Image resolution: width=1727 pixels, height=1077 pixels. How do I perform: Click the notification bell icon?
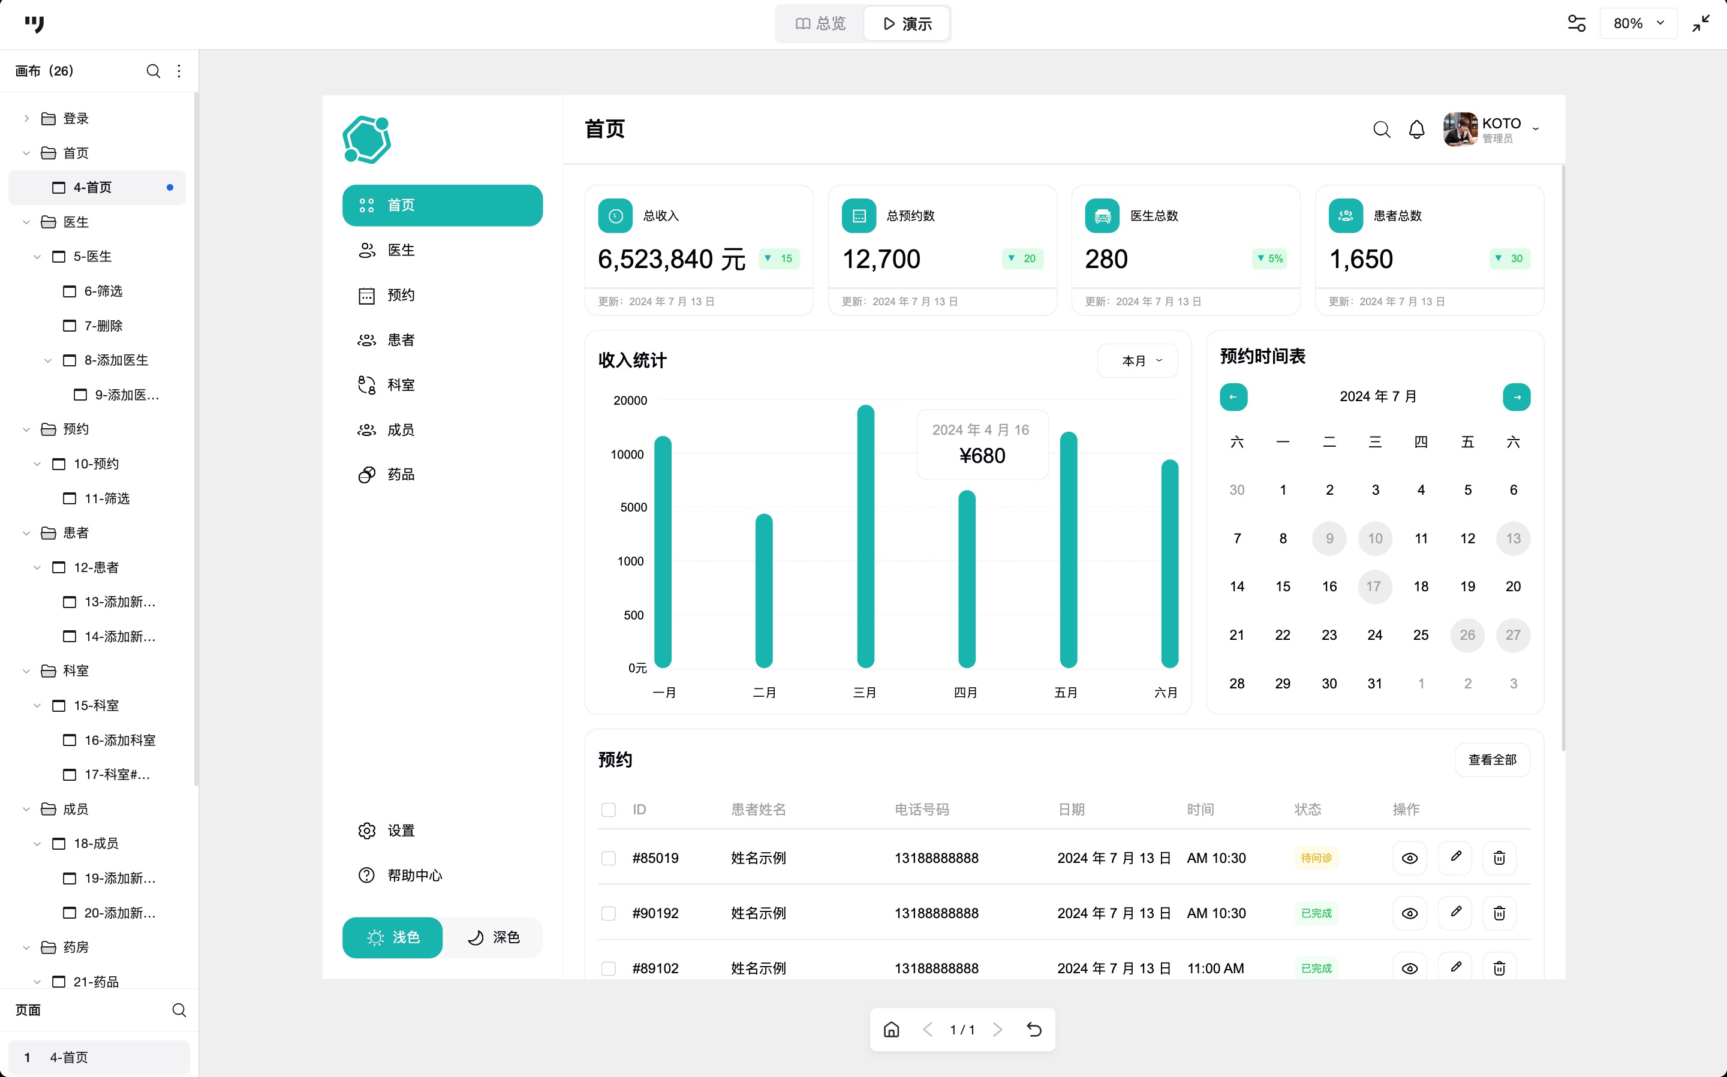1416,130
